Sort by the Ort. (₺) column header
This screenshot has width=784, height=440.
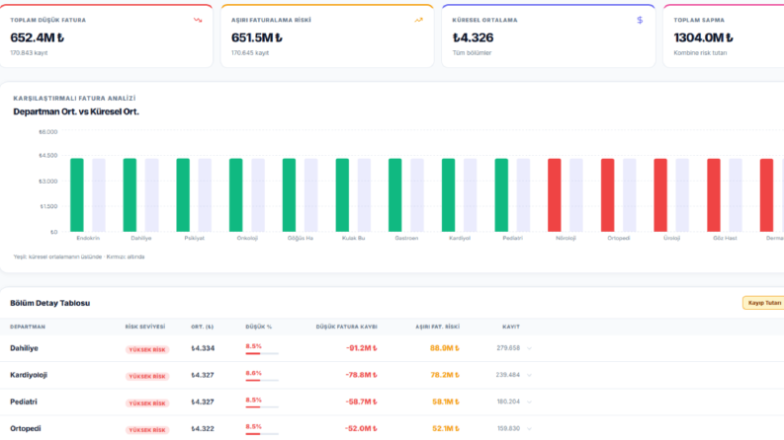tap(202, 327)
